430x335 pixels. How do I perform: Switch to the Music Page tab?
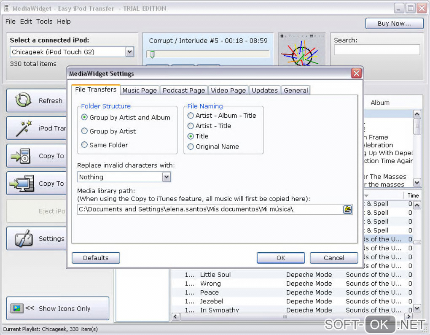click(139, 90)
